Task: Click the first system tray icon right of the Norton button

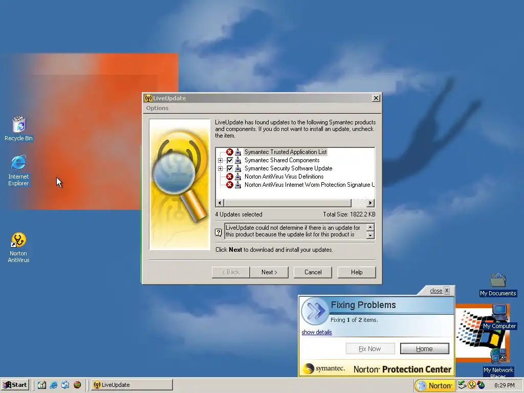Action: (x=462, y=385)
